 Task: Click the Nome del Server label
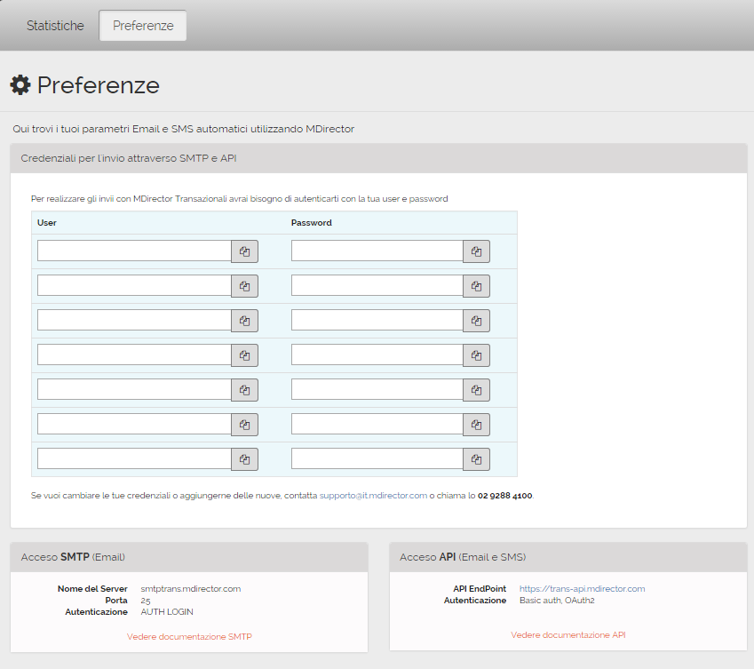click(x=92, y=589)
